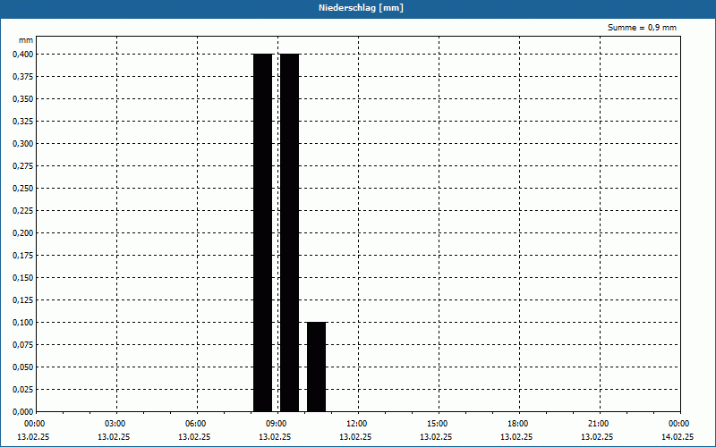Click the 21:00 time axis label

[599, 424]
